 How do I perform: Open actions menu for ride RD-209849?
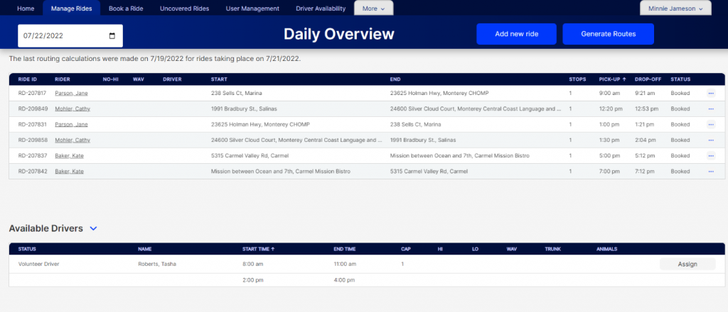click(710, 108)
